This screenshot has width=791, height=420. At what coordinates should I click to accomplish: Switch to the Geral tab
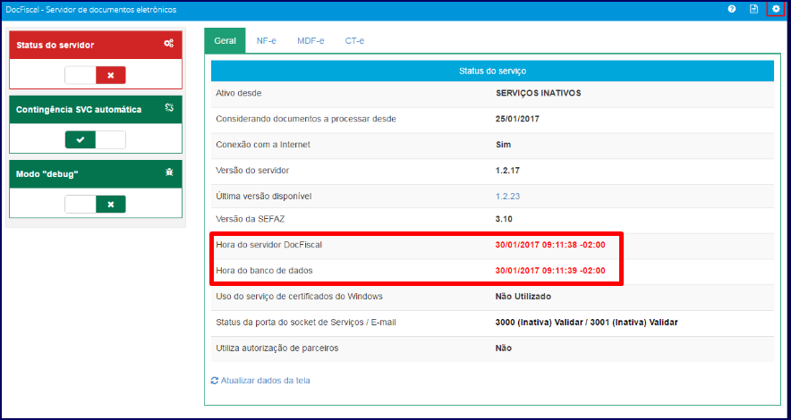[x=225, y=41]
